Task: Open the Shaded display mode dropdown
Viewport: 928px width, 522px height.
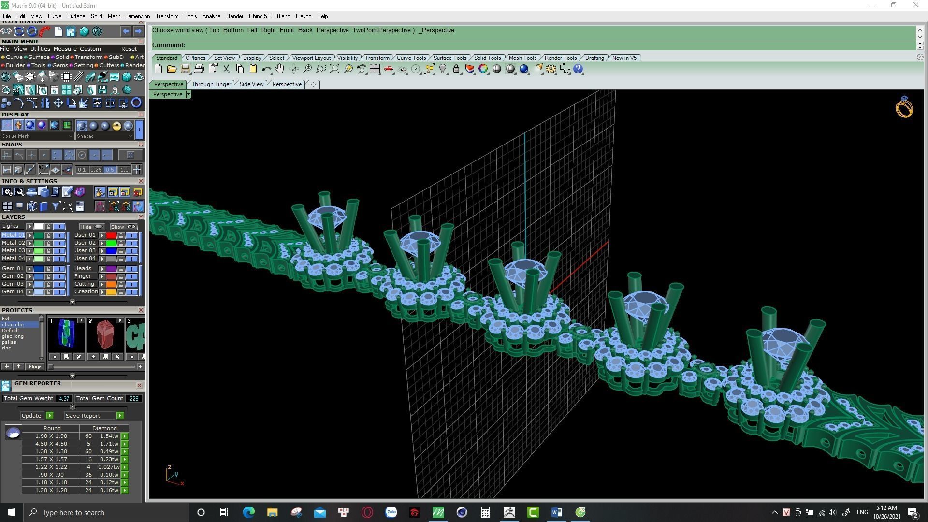Action: pyautogui.click(x=104, y=136)
